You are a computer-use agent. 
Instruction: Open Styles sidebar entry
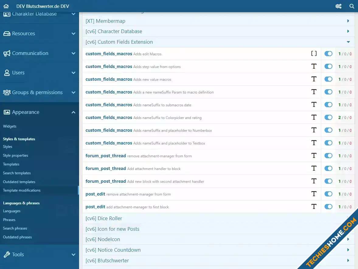(8, 147)
